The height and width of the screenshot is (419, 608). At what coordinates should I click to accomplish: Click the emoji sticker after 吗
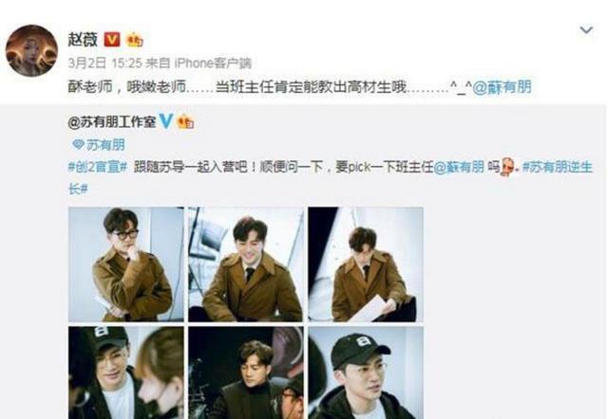click(509, 167)
